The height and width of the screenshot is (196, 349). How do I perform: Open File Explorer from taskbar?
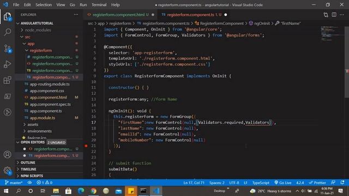coord(56,191)
